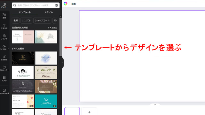This screenshot has height=115, width=205.
Task: Choose the オーガニックソープ template
Action: click(46, 73)
